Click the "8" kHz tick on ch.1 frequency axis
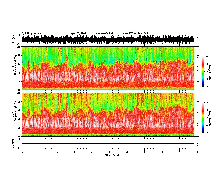222x171 pixels. [19, 55]
